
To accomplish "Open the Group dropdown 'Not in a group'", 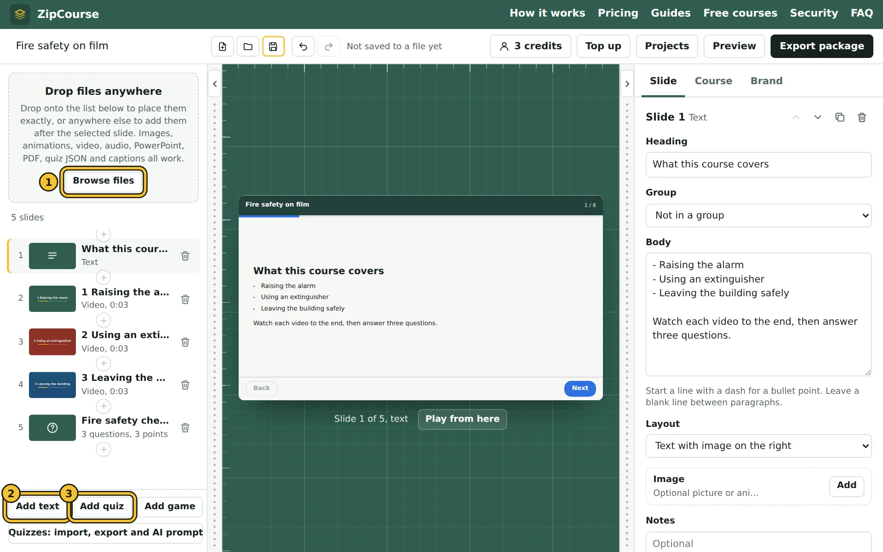I will tap(758, 215).
